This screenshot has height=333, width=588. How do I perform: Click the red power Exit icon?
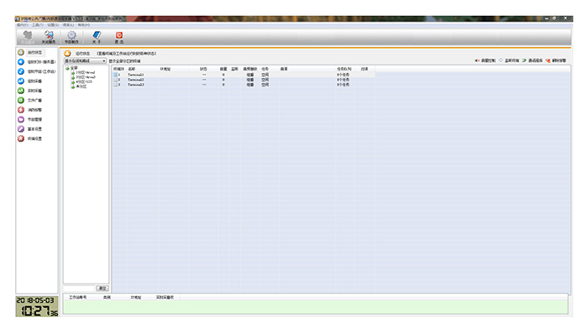coord(119,35)
